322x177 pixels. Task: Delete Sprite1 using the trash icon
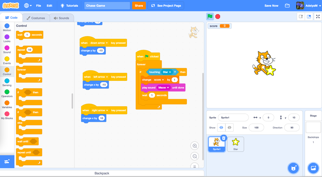224,138
